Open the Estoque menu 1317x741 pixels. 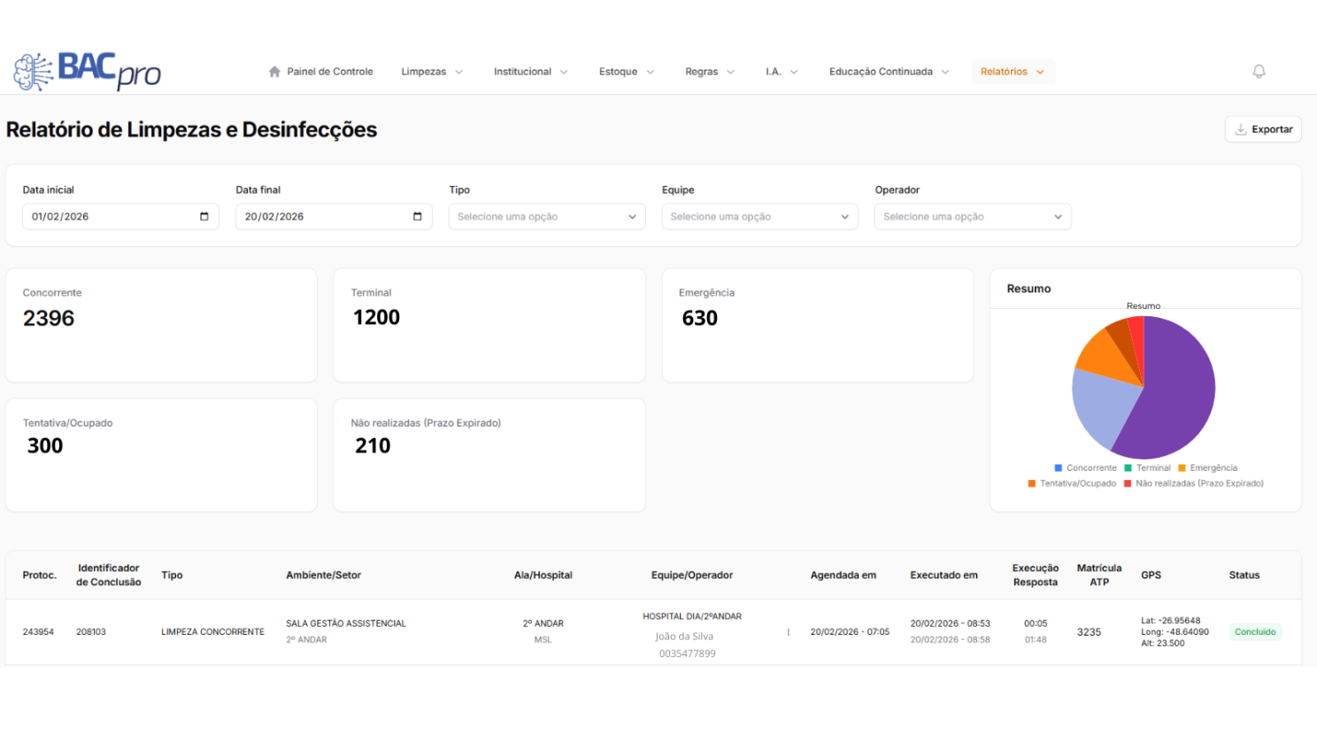627,72
